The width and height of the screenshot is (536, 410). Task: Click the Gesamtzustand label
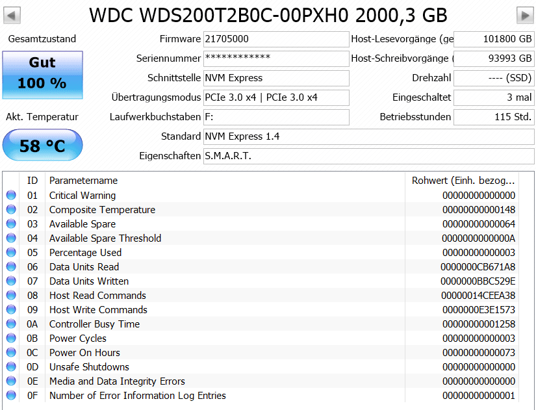42,39
